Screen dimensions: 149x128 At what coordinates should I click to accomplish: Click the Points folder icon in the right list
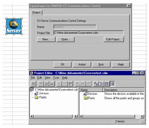[x=86, y=98]
